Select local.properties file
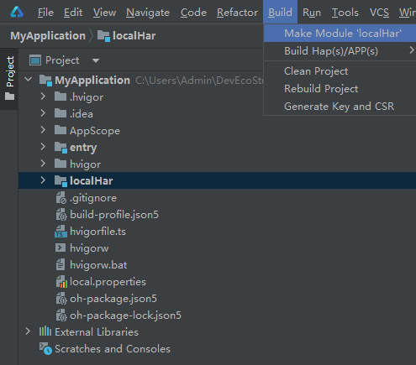This screenshot has height=365, width=416. click(108, 282)
